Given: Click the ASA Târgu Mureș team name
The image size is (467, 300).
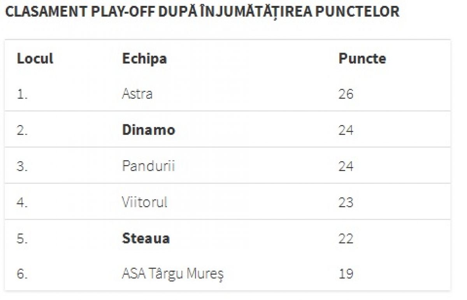Looking at the screenshot, I should point(172,274).
